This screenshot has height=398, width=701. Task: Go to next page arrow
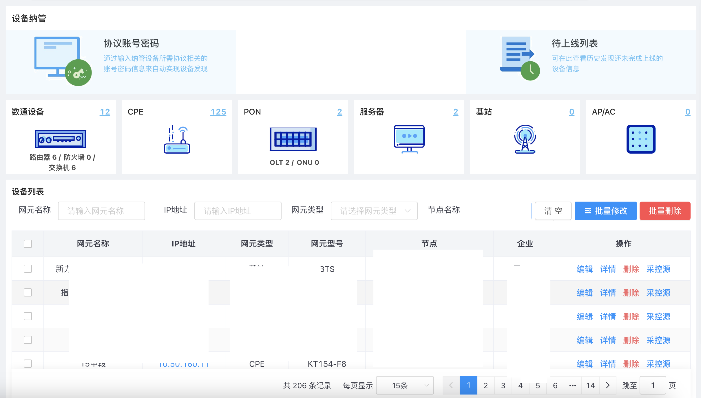point(608,385)
